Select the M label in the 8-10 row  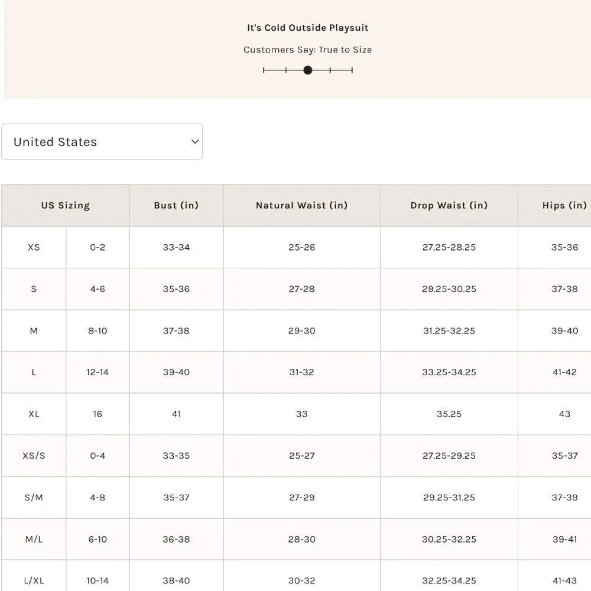click(x=34, y=331)
